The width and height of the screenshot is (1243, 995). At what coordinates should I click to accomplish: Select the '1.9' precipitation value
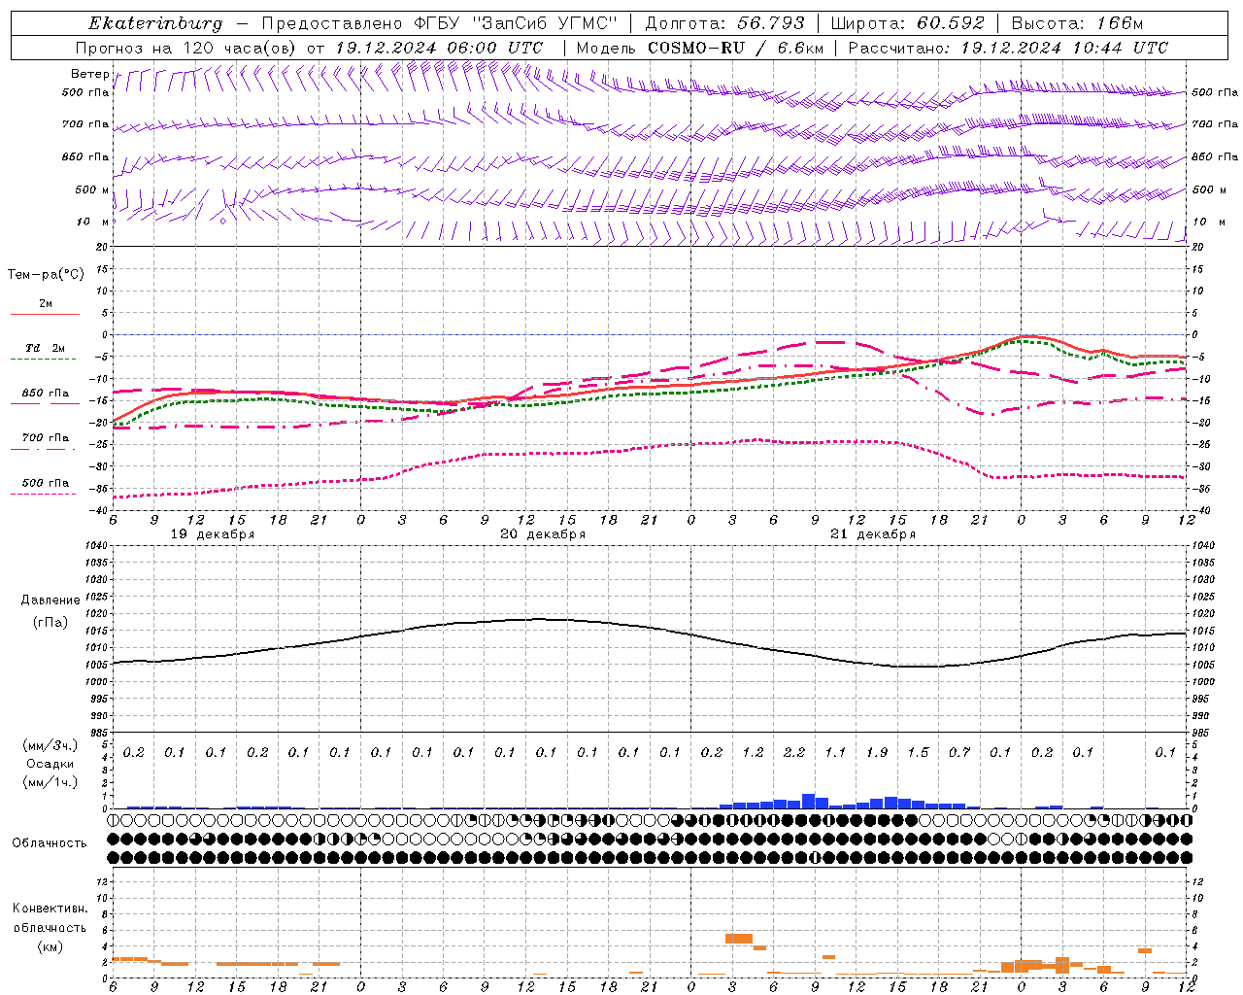tap(877, 752)
